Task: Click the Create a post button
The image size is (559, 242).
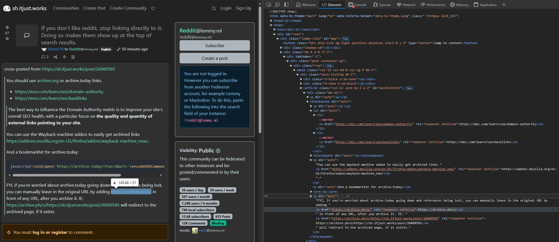Action: pyautogui.click(x=214, y=58)
